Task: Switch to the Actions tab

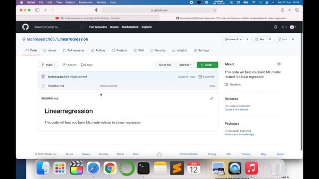Action: tap(98, 50)
